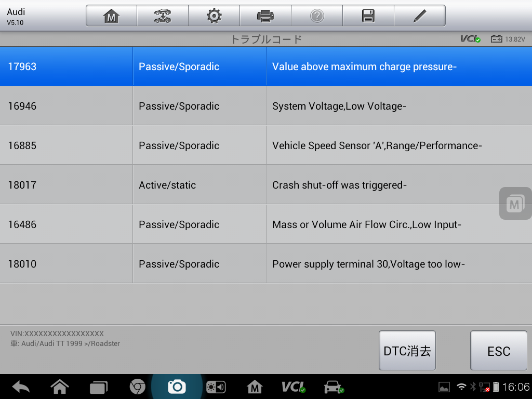
Task: Open the help question mark icon
Action: click(317, 16)
